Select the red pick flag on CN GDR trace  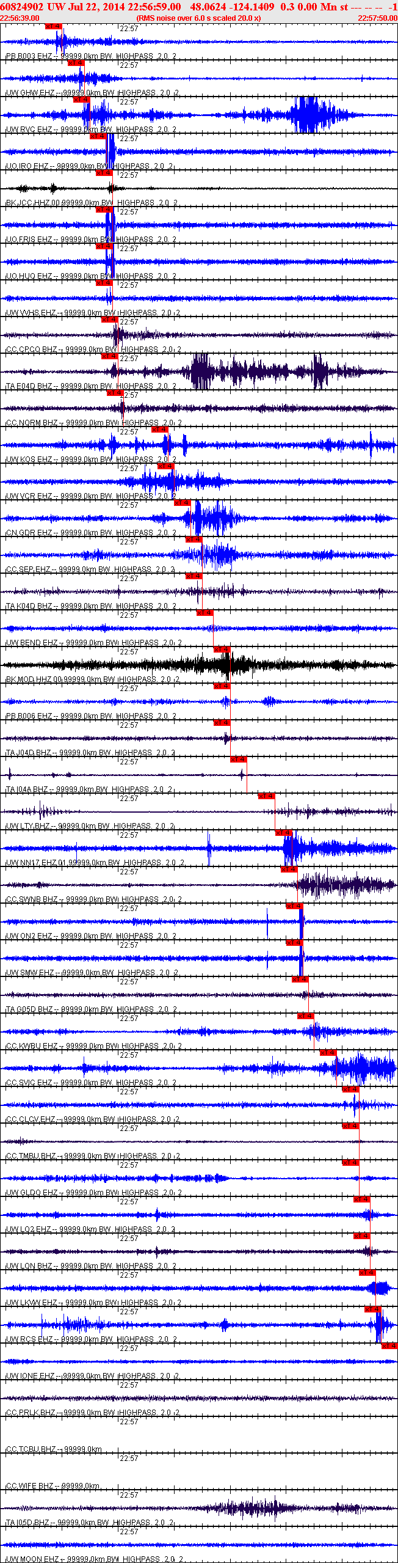tap(183, 503)
